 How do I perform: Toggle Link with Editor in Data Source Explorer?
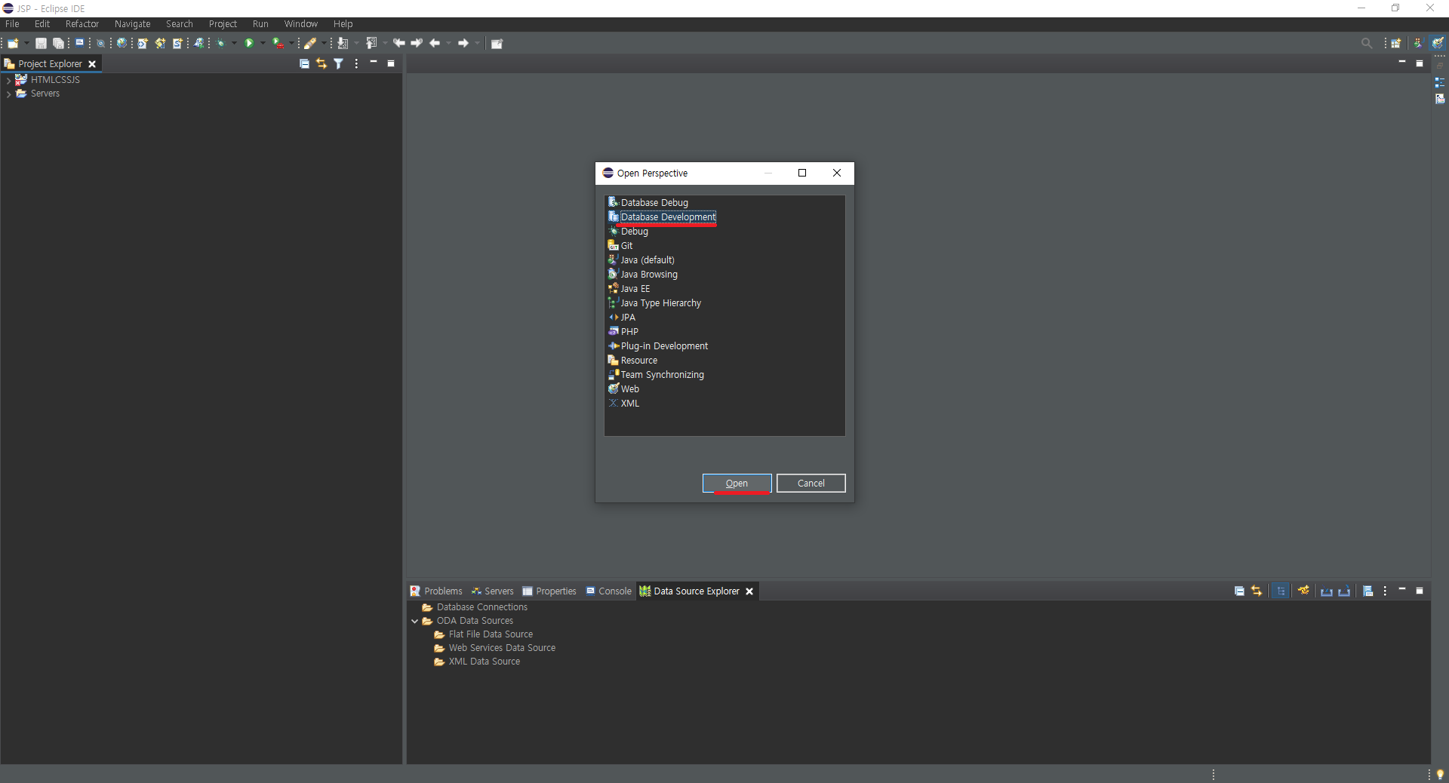tap(1257, 591)
